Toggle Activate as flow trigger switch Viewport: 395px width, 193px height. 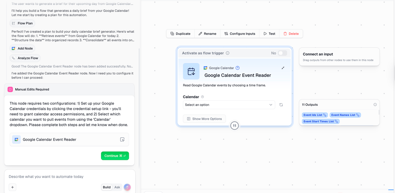[282, 53]
